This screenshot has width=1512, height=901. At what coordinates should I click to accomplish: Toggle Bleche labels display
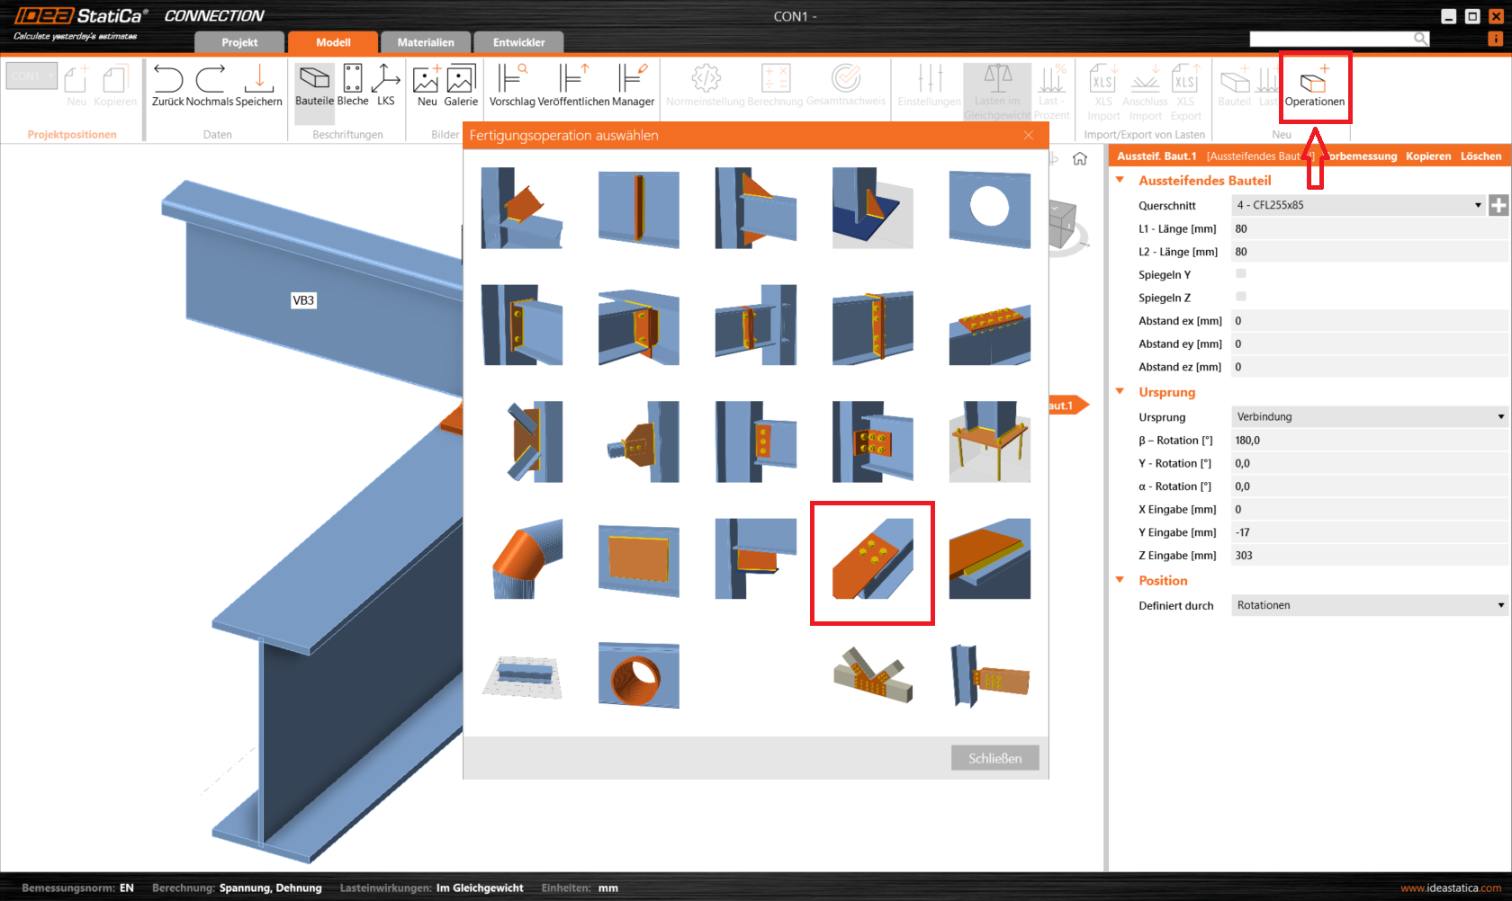point(353,85)
